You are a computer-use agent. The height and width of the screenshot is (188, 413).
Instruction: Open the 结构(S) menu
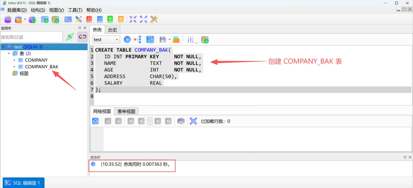pyautogui.click(x=38, y=10)
